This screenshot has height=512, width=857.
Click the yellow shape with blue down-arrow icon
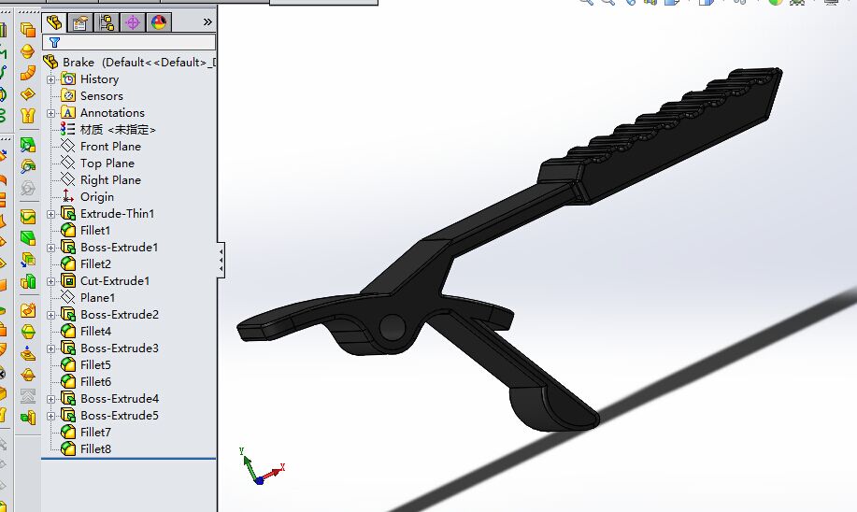(28, 353)
